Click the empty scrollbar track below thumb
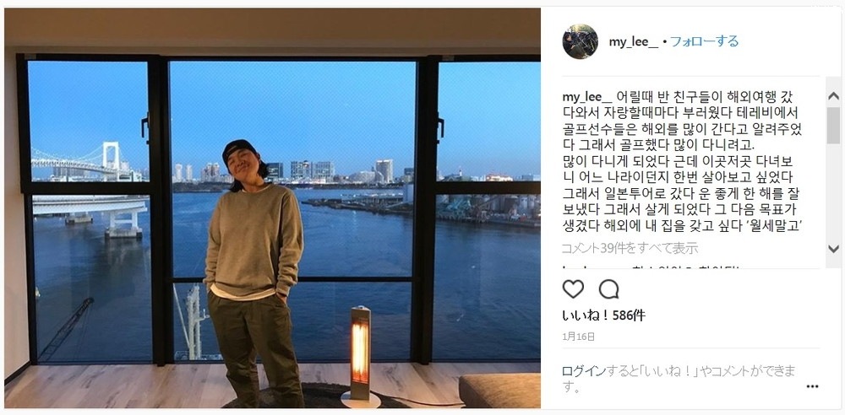Image resolution: width=845 pixels, height=415 pixels. (833, 191)
